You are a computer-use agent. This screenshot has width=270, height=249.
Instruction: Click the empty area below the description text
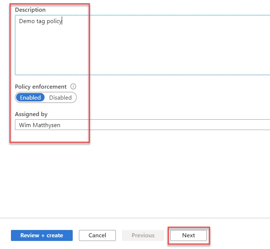click(142, 55)
